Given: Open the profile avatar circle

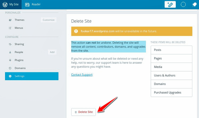Looking at the screenshot, I should 183,4.
